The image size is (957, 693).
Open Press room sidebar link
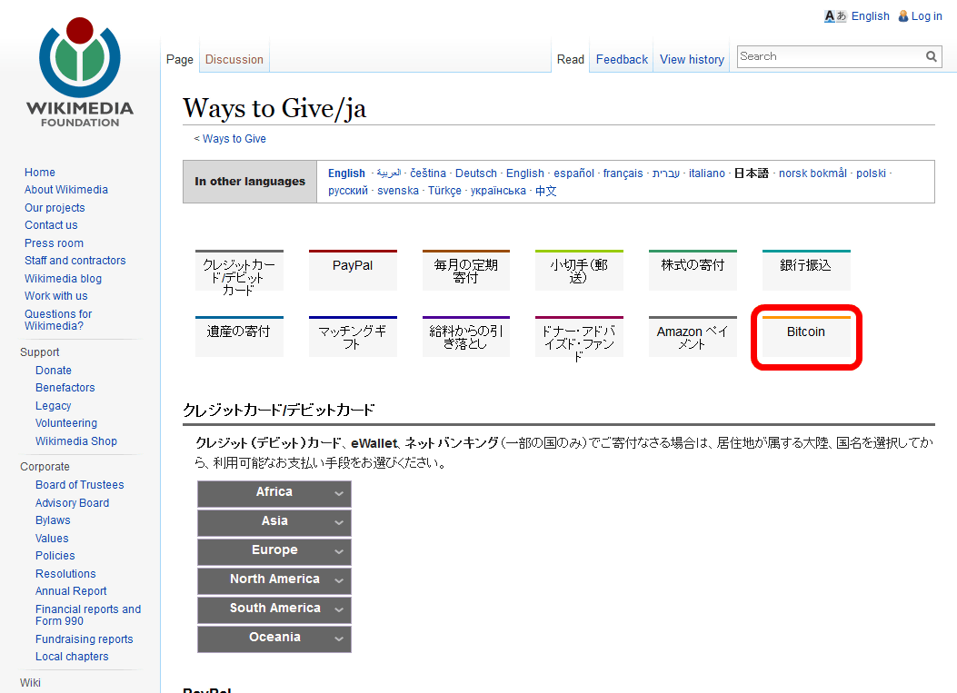point(54,243)
